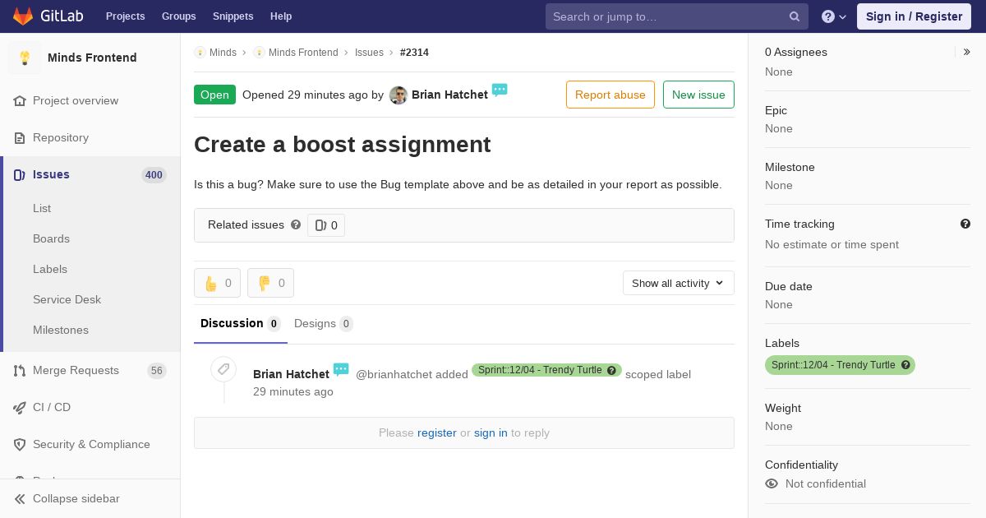Switch to the Discussion tab
The image size is (986, 518).
point(241,324)
